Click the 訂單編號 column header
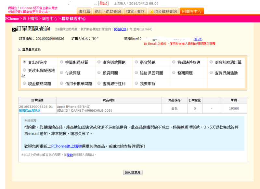The width and height of the screenshot is (260, 189). 37,100
